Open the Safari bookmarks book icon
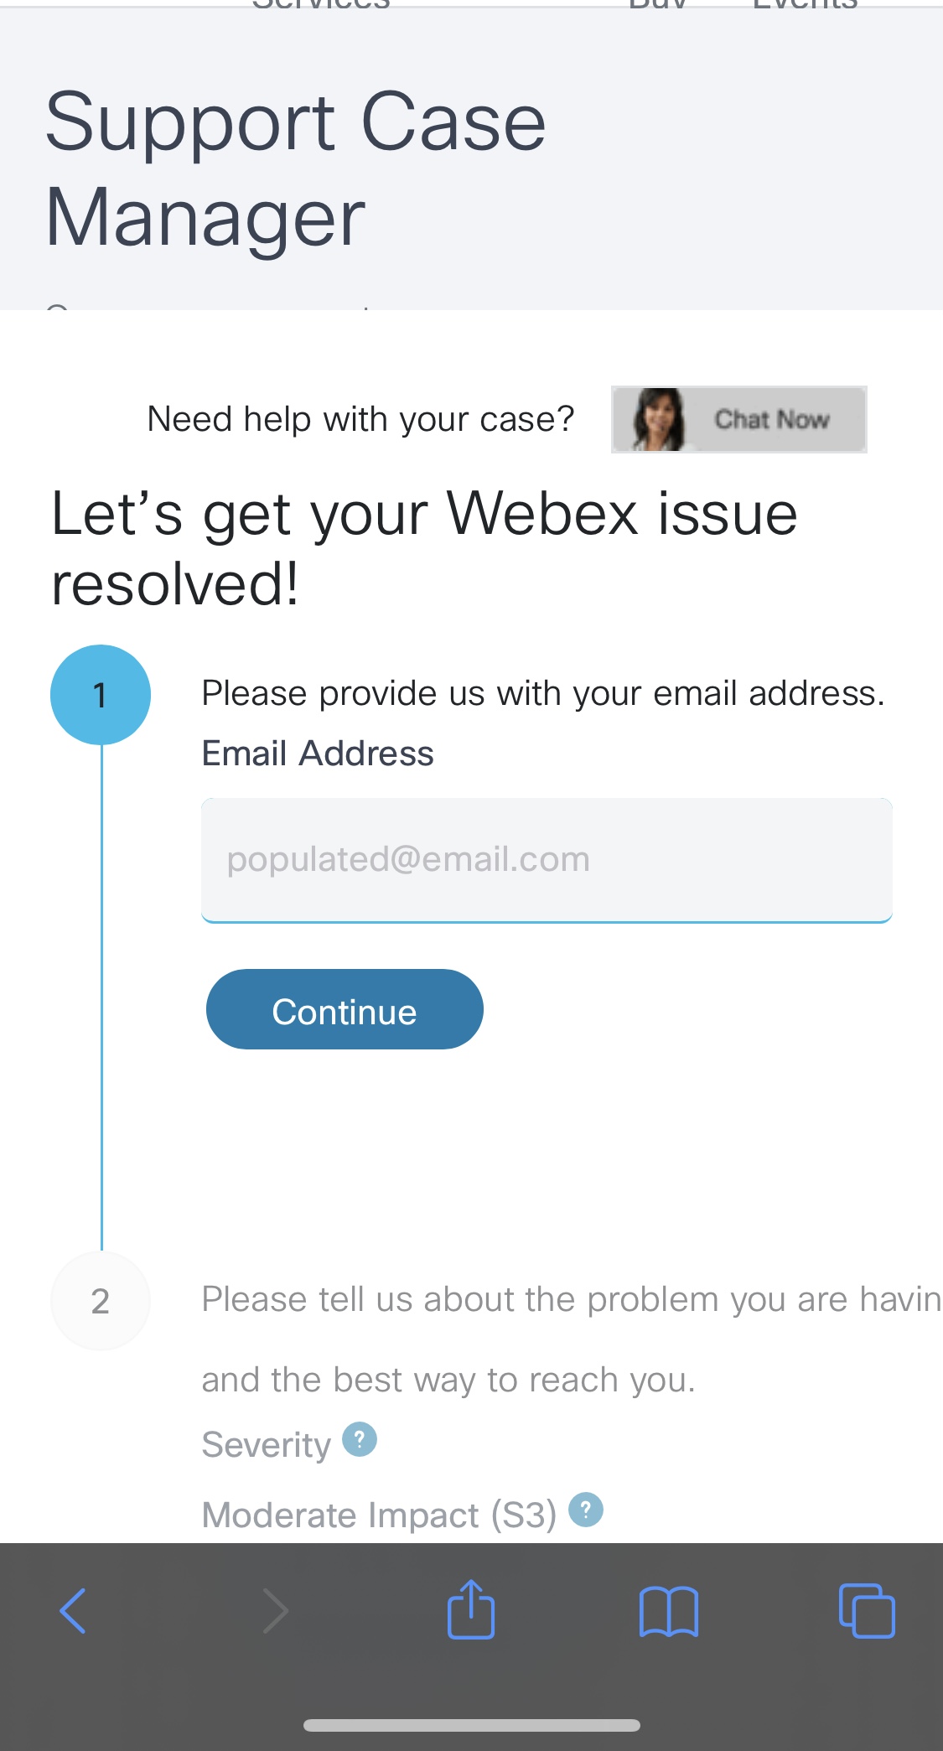This screenshot has width=943, height=1751. click(x=668, y=1611)
